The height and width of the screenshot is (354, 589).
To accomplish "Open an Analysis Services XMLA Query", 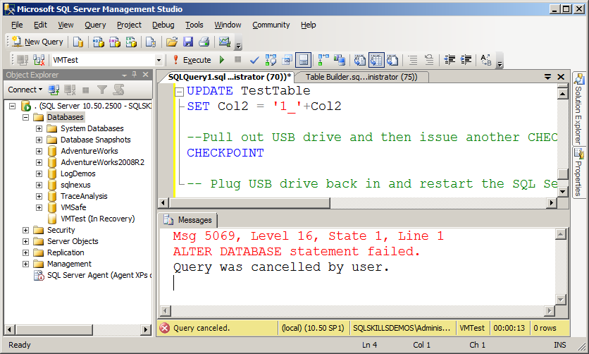I will [131, 42].
